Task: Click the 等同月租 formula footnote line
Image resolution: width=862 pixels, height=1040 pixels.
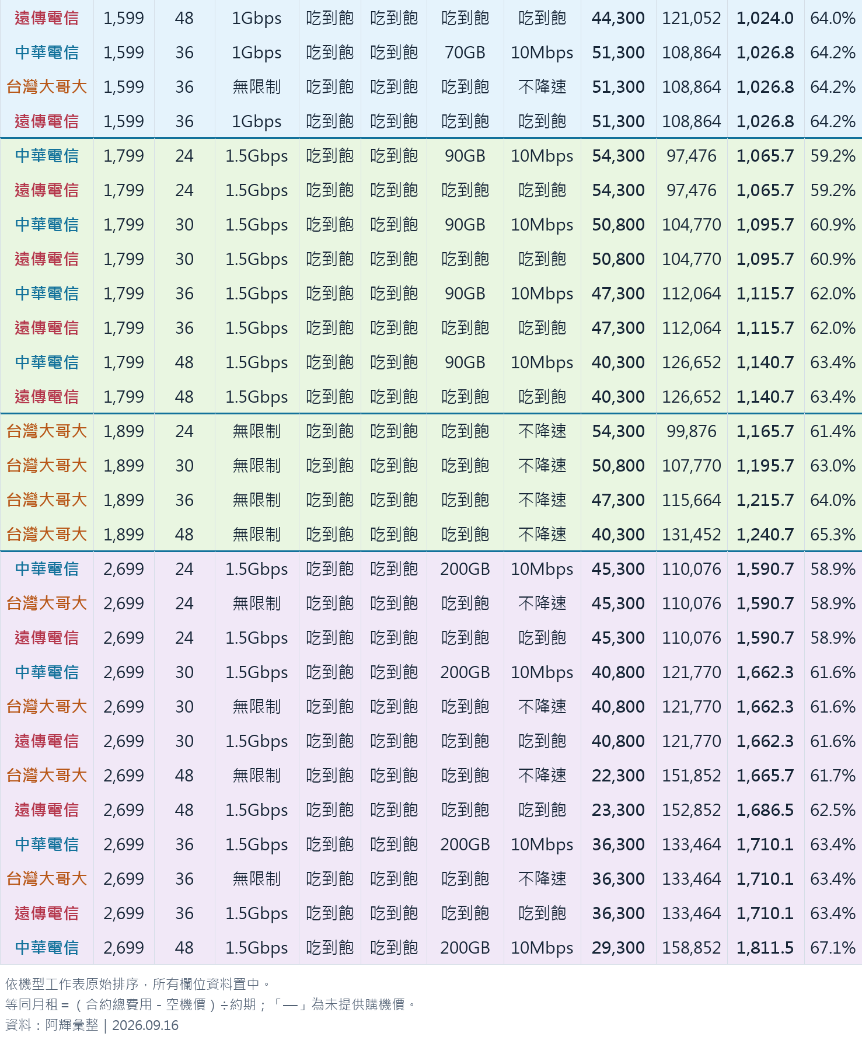Action: coord(211,1004)
